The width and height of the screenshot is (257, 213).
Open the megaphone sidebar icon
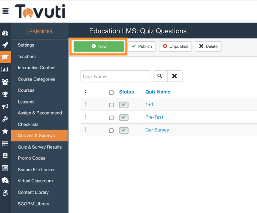5,107
